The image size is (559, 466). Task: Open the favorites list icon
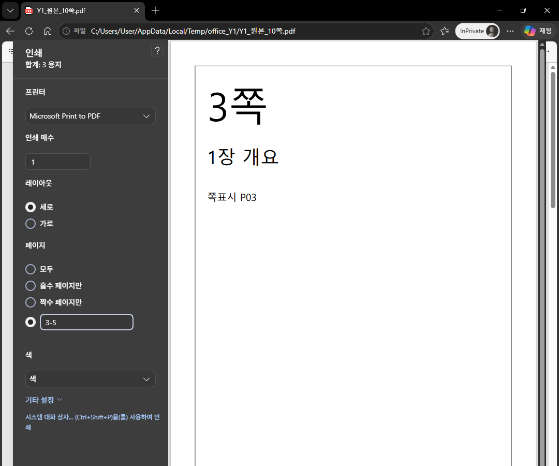pos(445,31)
